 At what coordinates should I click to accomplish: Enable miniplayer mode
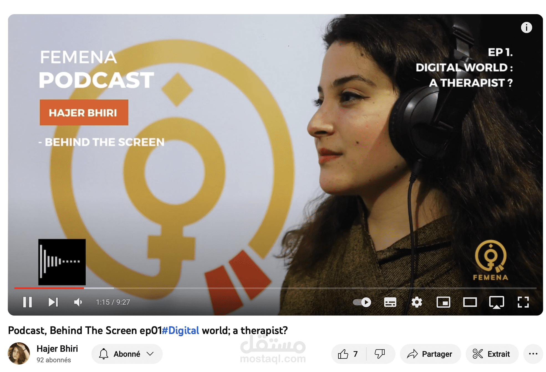(x=443, y=302)
